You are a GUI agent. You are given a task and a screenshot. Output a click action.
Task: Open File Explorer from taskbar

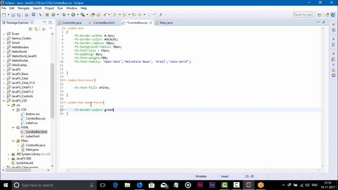pyautogui.click(x=127, y=185)
